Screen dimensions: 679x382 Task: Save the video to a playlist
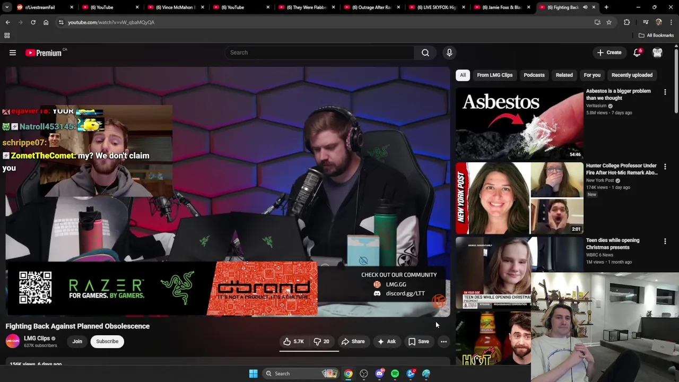pyautogui.click(x=419, y=342)
